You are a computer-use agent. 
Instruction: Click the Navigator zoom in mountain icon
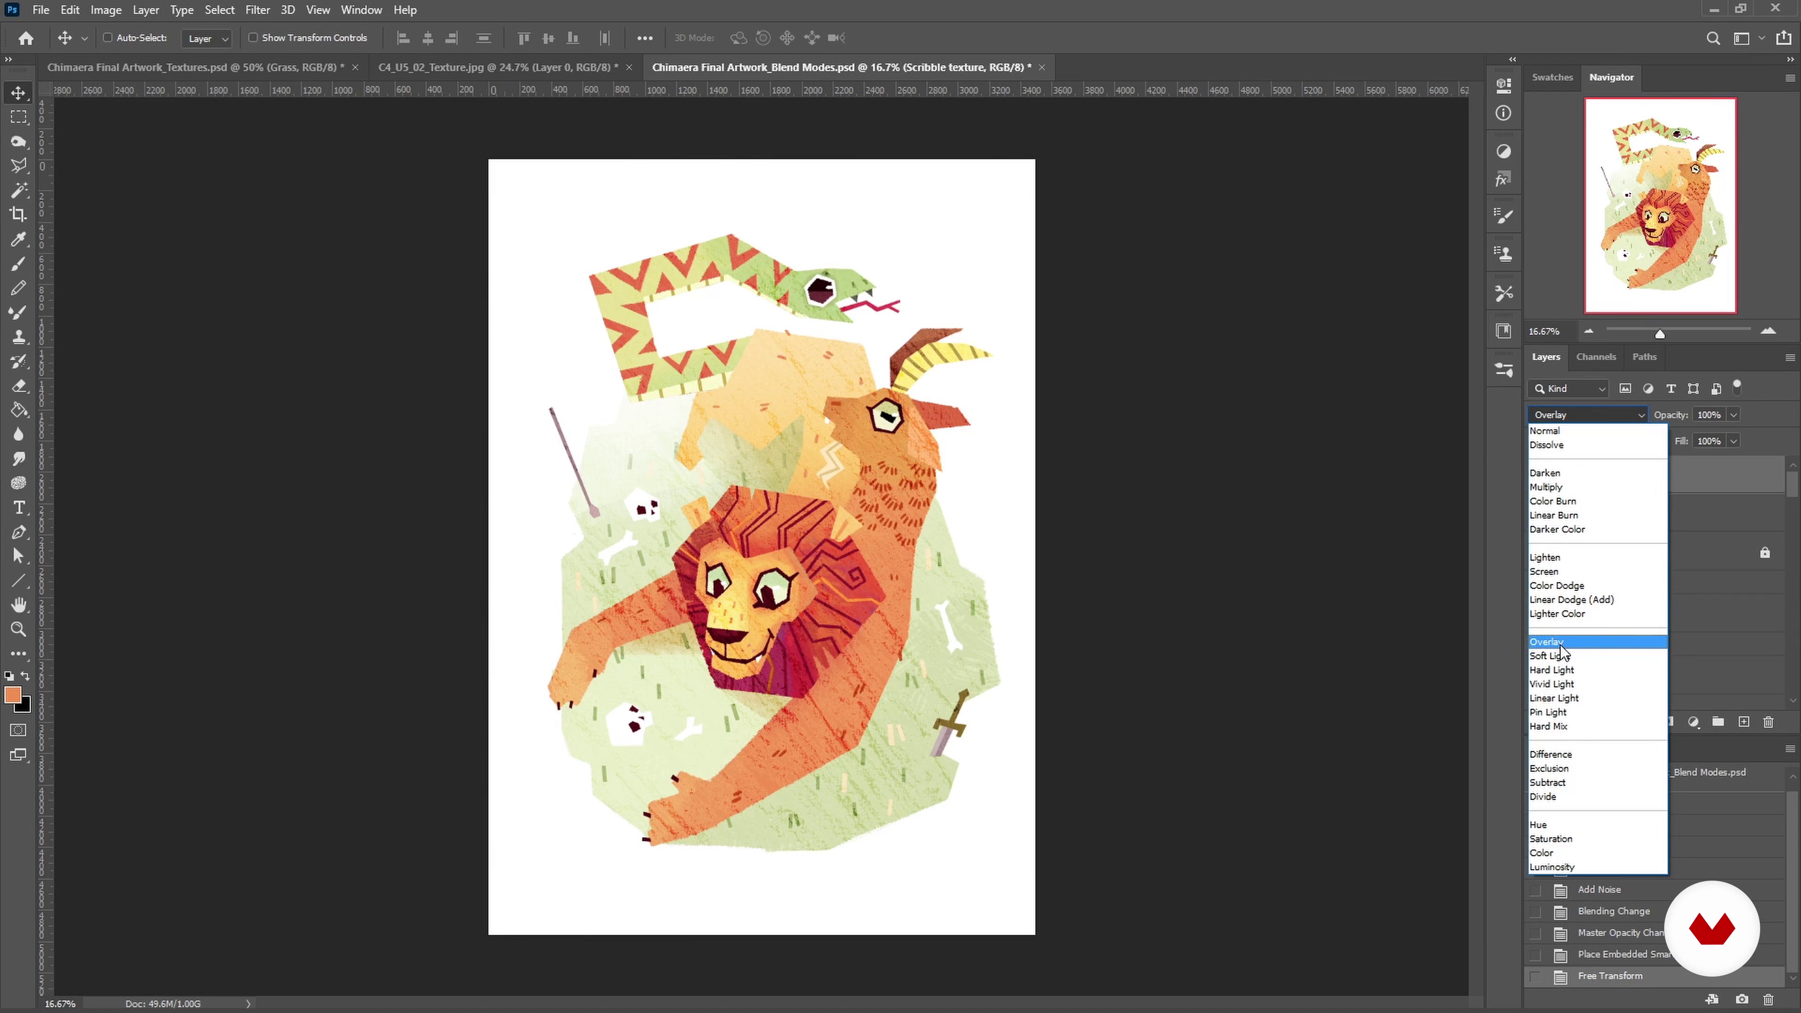(x=1768, y=332)
